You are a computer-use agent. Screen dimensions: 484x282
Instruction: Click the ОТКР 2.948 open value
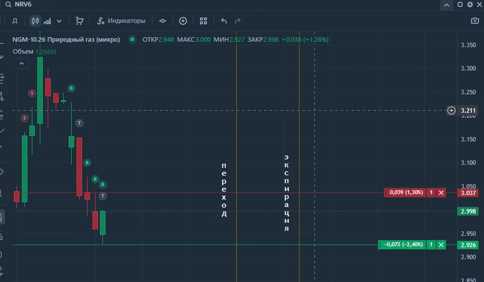[x=158, y=39]
